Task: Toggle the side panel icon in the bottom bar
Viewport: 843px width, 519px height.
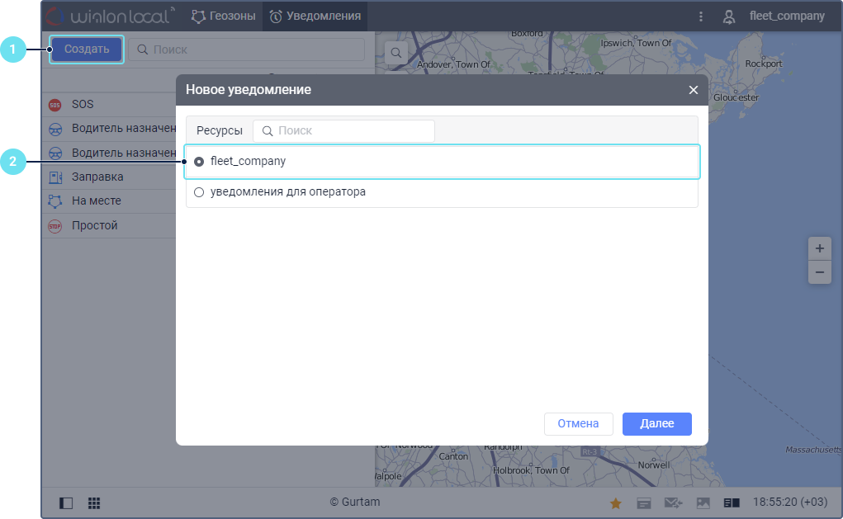Action: [x=67, y=502]
